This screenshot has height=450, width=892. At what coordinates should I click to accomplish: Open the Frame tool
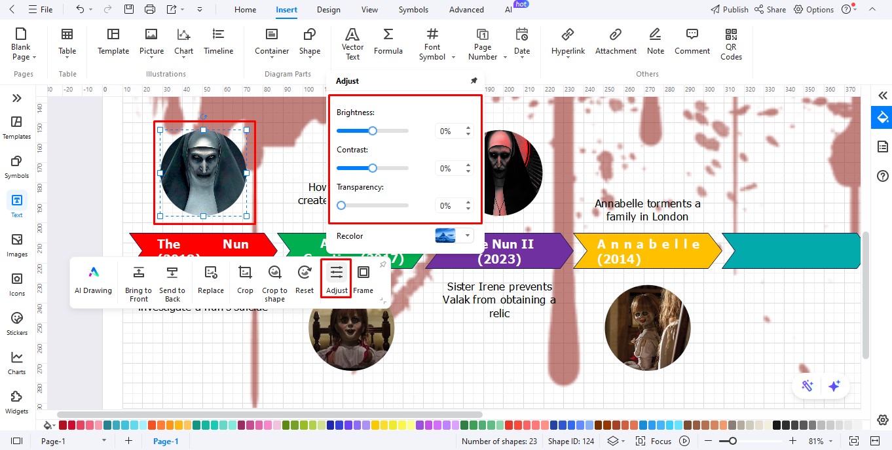(x=363, y=281)
